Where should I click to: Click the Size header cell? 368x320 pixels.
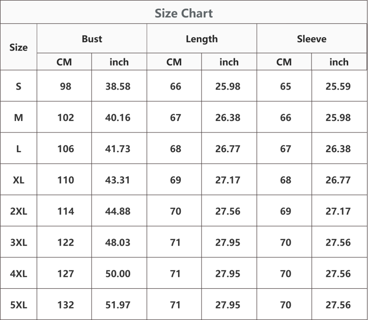tap(18, 47)
